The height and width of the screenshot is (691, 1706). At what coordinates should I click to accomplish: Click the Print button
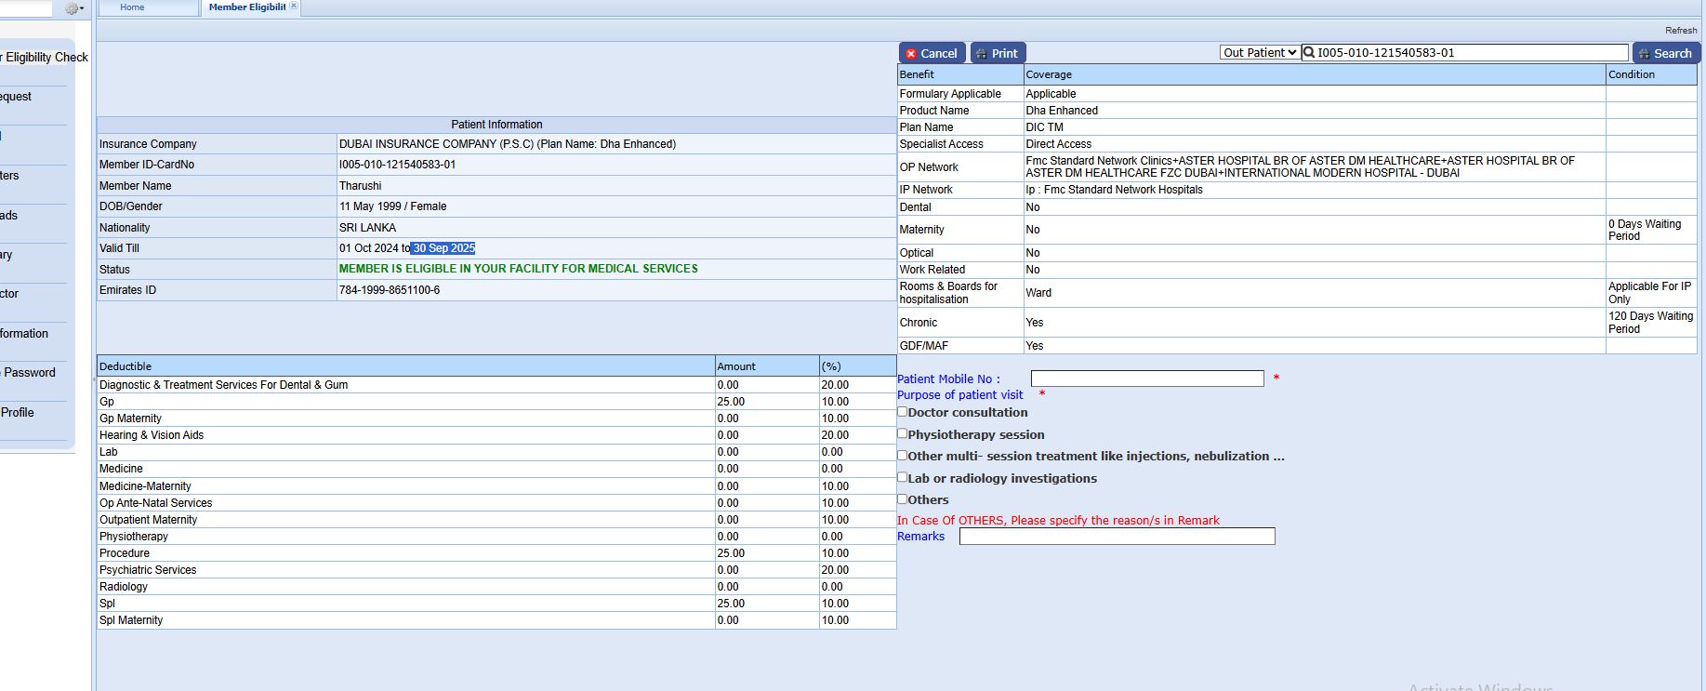997,53
